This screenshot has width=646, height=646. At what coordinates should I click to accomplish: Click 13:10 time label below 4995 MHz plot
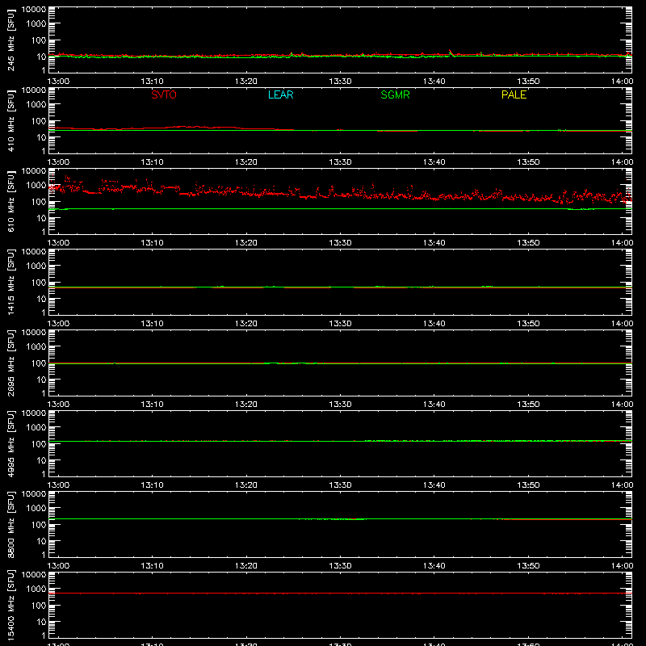pyautogui.click(x=152, y=485)
